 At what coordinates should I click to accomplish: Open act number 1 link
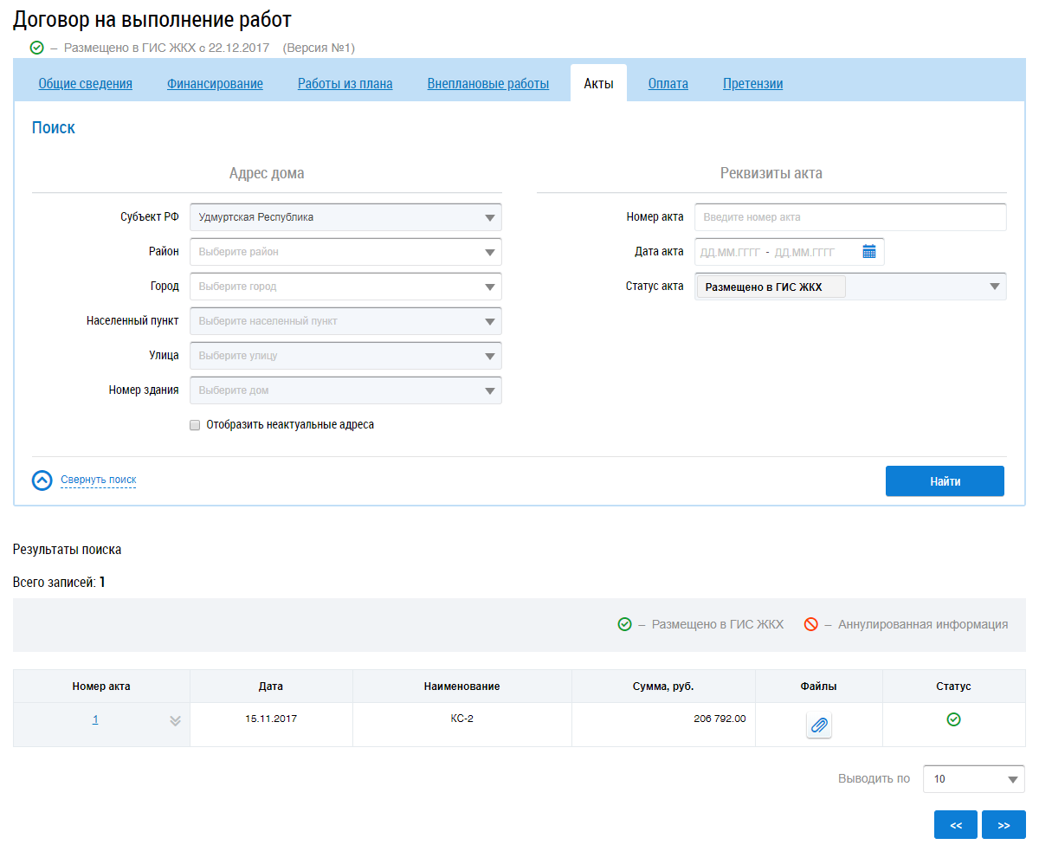(95, 719)
